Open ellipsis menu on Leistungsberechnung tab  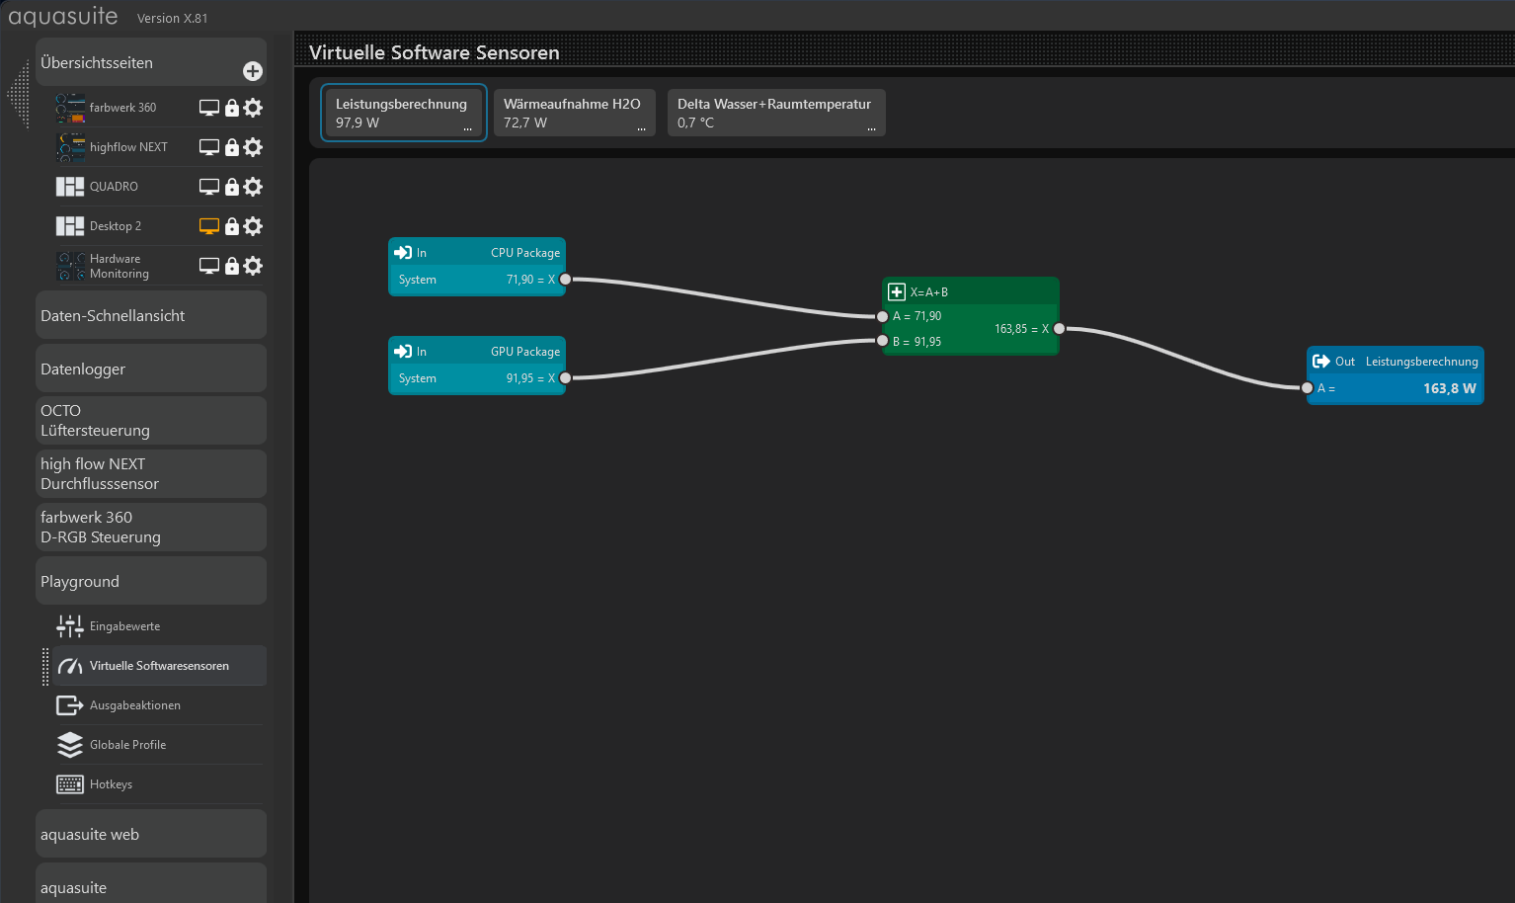(x=468, y=129)
